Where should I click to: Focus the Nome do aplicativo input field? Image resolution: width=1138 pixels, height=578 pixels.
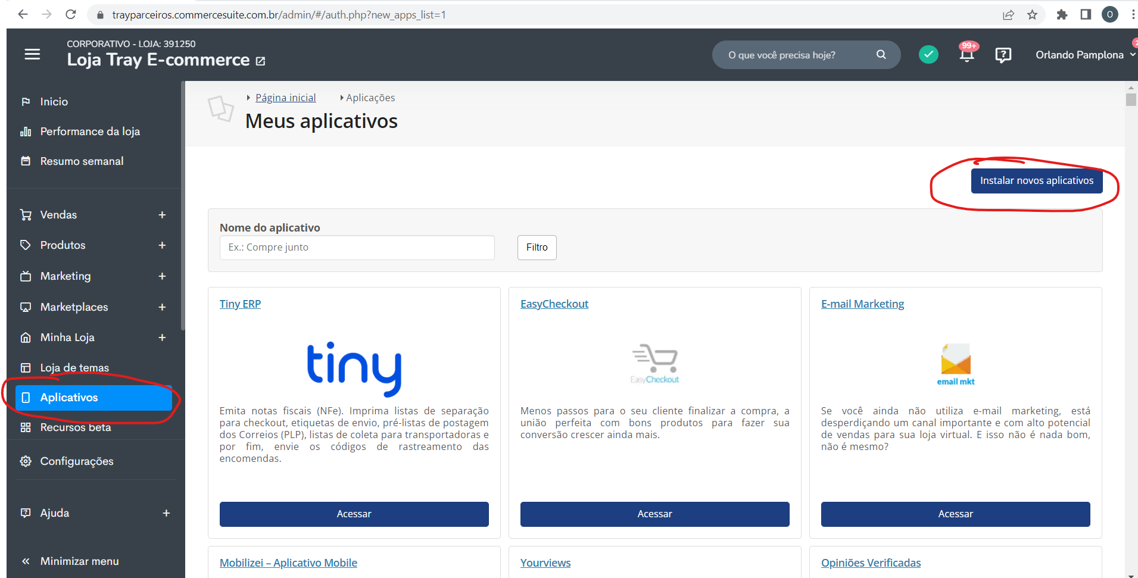pos(357,248)
